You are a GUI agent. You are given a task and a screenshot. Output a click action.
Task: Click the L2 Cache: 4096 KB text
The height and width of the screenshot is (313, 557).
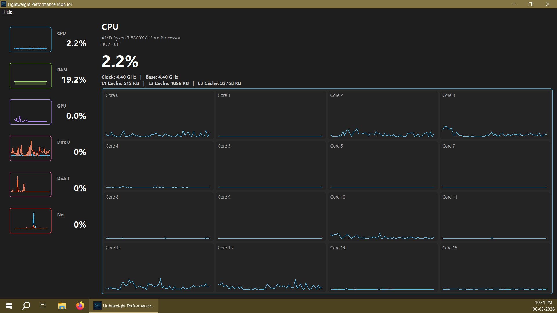point(169,83)
